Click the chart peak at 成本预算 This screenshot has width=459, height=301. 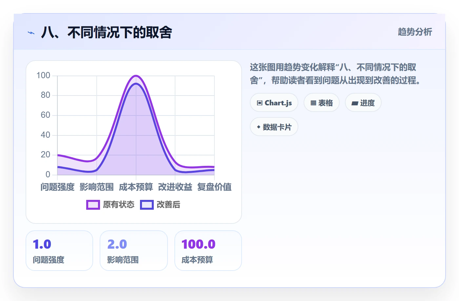(136, 76)
